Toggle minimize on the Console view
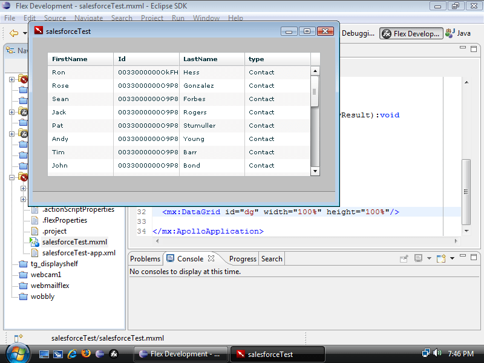The image size is (484, 363). [463, 257]
